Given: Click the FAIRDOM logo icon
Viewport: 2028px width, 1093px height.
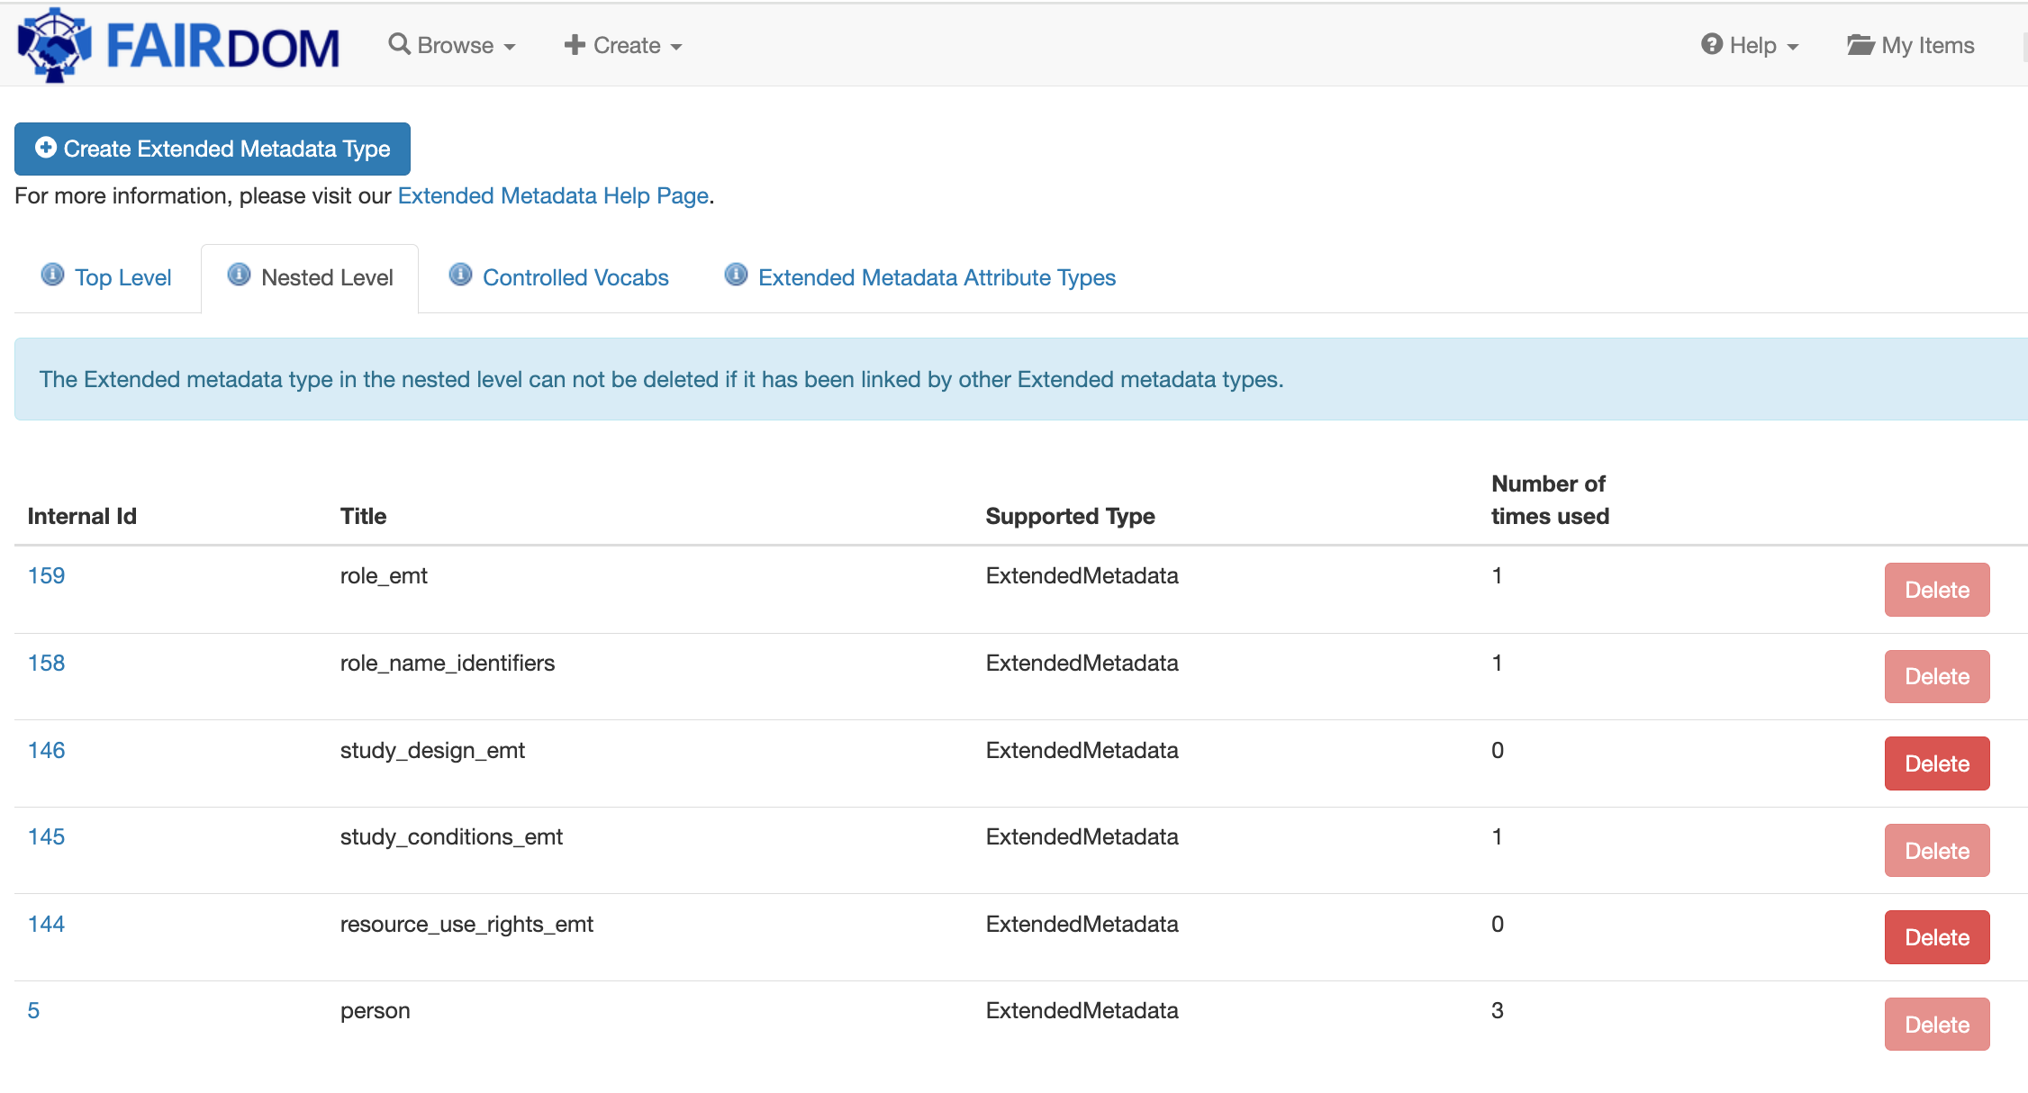Looking at the screenshot, I should pyautogui.click(x=54, y=45).
